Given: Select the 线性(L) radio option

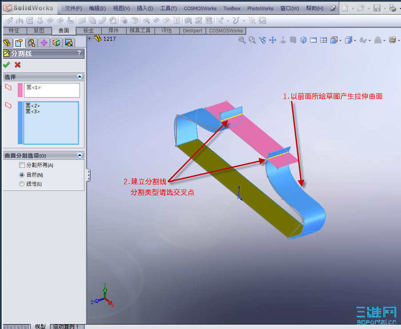Looking at the screenshot, I should 22,184.
